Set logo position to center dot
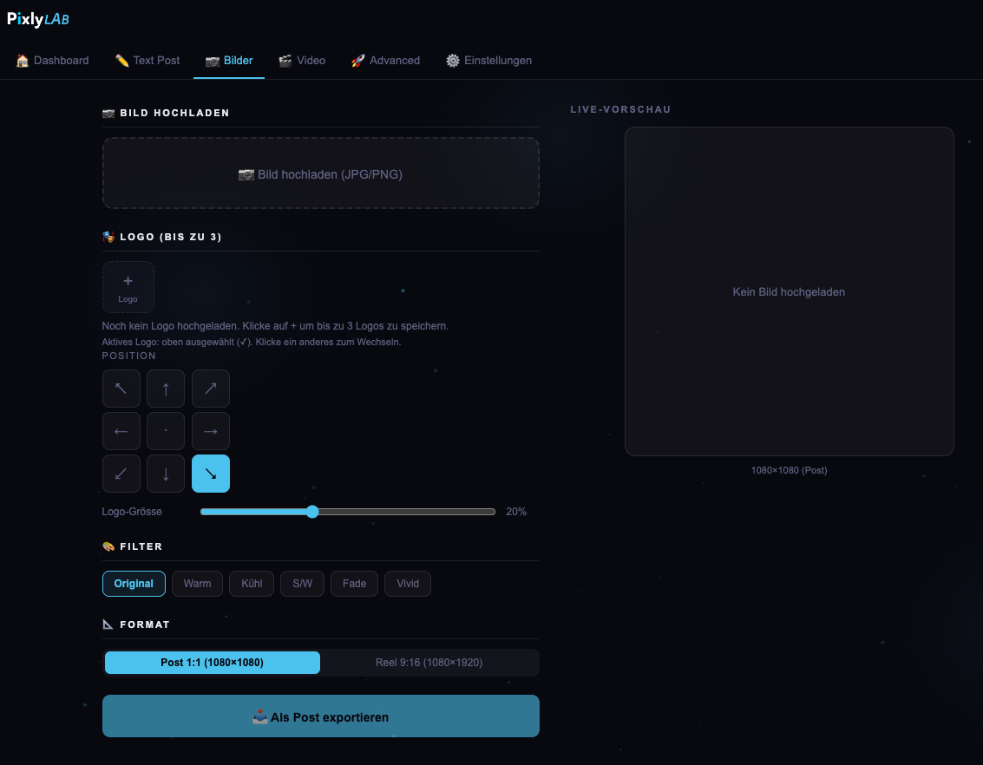This screenshot has width=983, height=765. (166, 431)
